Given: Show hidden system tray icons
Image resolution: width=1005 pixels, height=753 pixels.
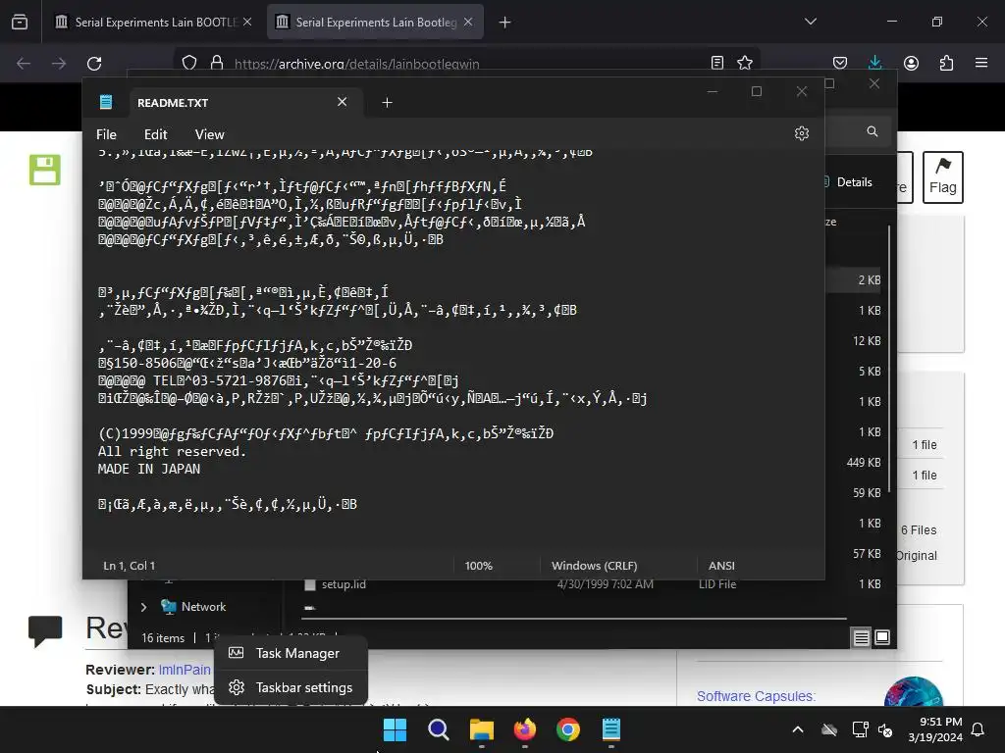Looking at the screenshot, I should click(798, 729).
